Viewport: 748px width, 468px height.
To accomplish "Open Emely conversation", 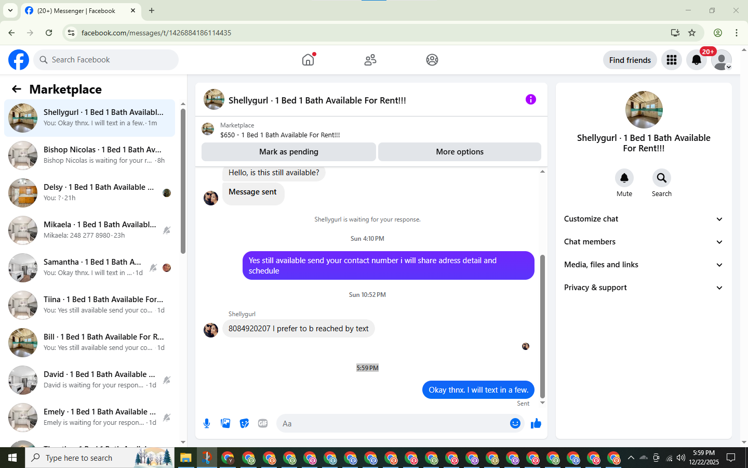I will point(89,418).
